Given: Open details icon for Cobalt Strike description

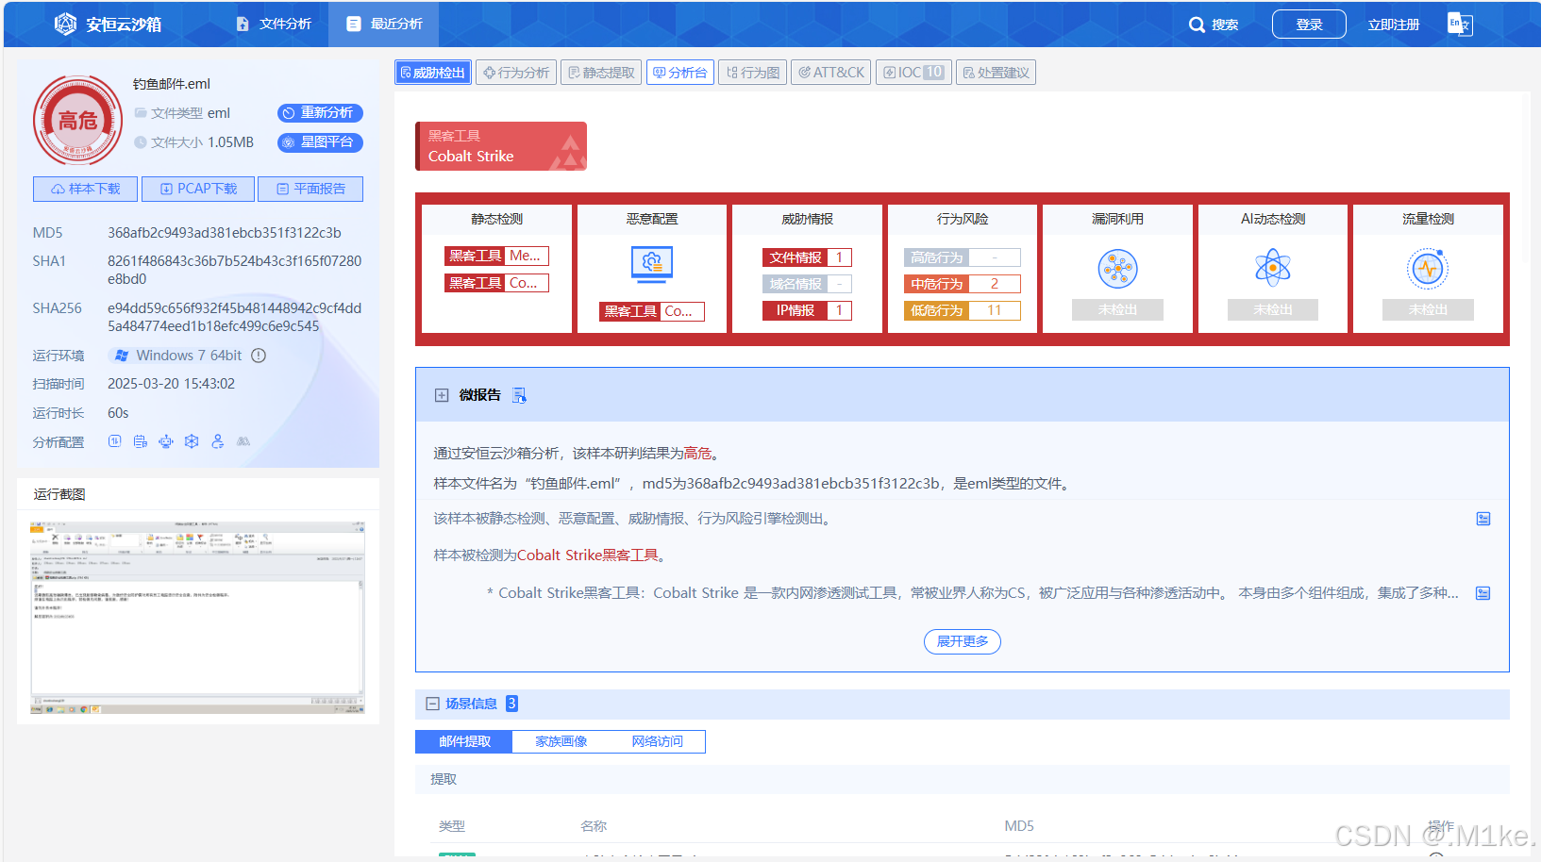Looking at the screenshot, I should tap(1483, 593).
